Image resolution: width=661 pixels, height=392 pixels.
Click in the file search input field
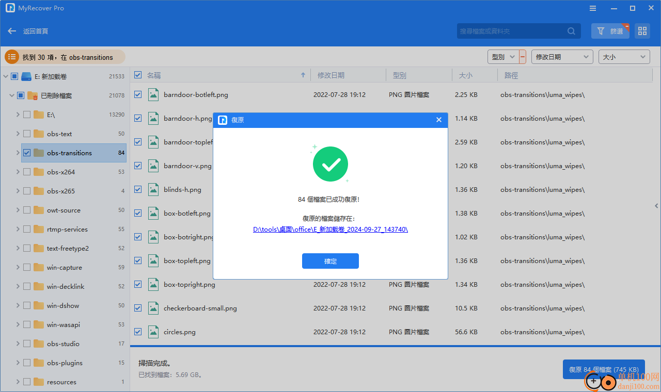[510, 31]
